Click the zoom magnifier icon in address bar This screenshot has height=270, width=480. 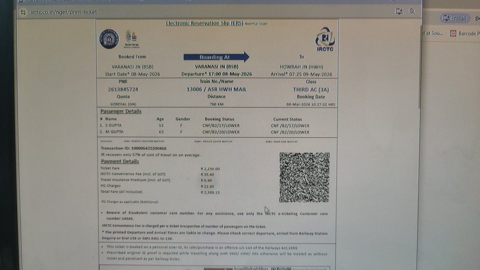pos(412,12)
